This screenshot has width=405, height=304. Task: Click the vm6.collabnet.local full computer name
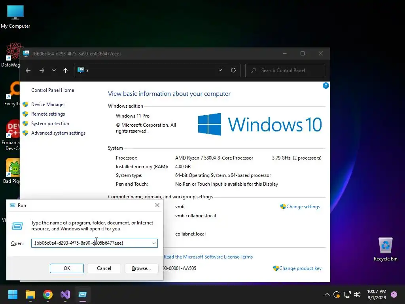(195, 216)
